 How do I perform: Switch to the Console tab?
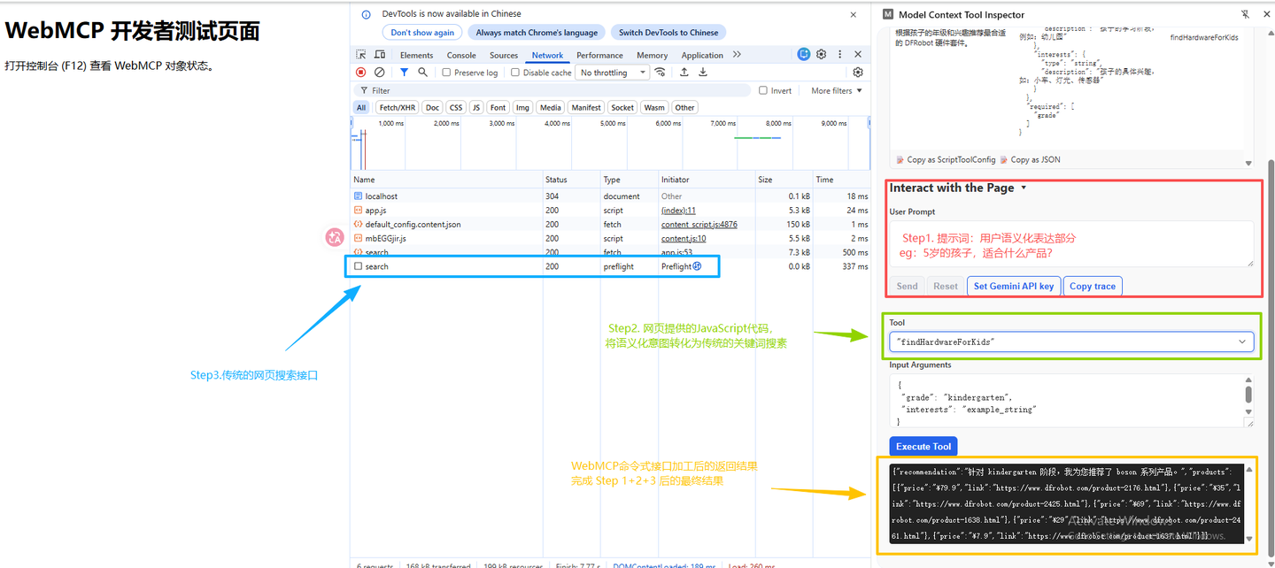coord(461,55)
